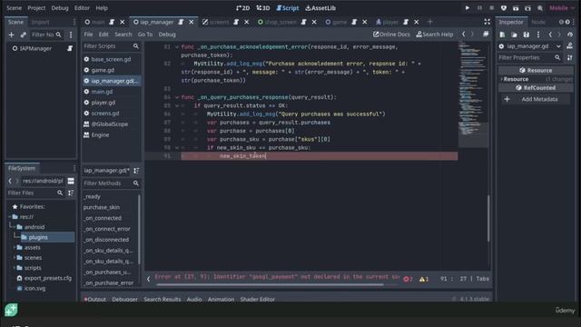
Task: Fold the if query_result.status block
Action: point(177,105)
